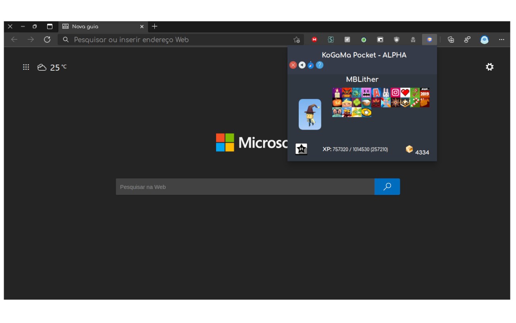
Task: Click the blue web search button
Action: coord(387,187)
